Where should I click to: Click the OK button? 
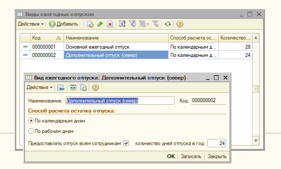[171, 156]
